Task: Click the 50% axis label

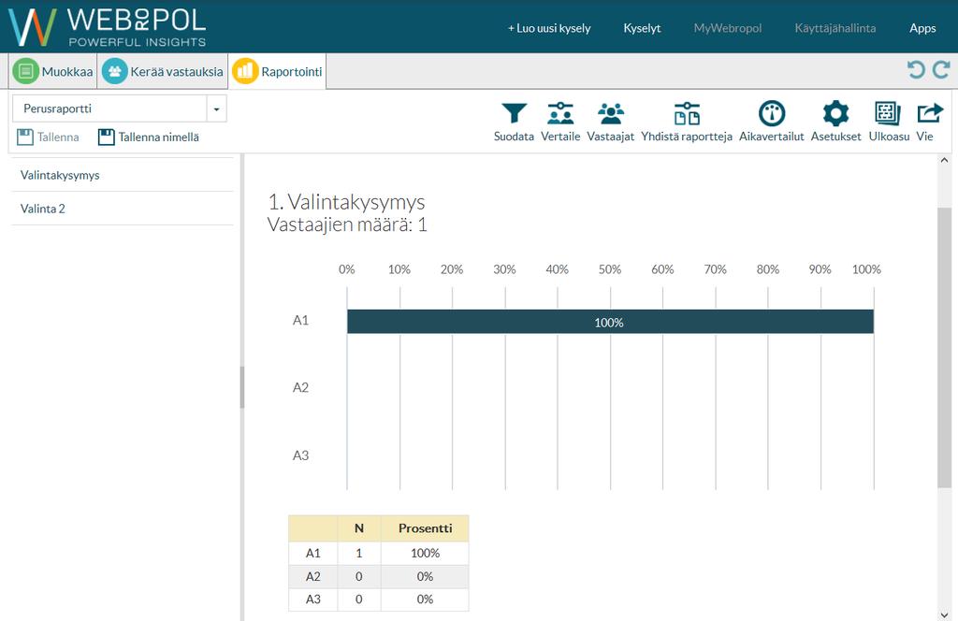Action: point(610,269)
